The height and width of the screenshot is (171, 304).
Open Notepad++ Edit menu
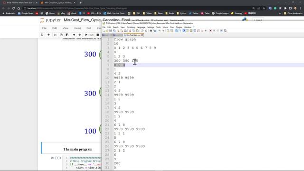[109, 27]
